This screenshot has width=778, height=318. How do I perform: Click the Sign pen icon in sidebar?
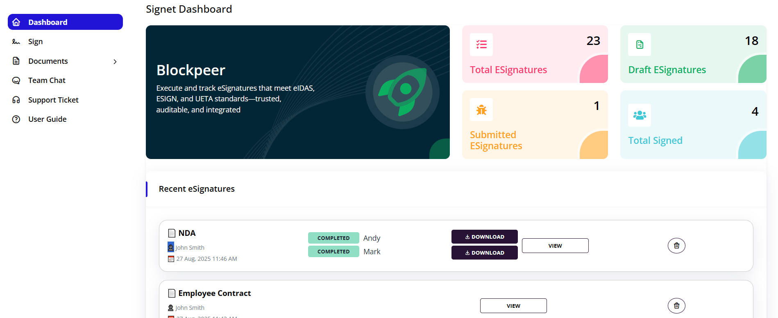16,41
